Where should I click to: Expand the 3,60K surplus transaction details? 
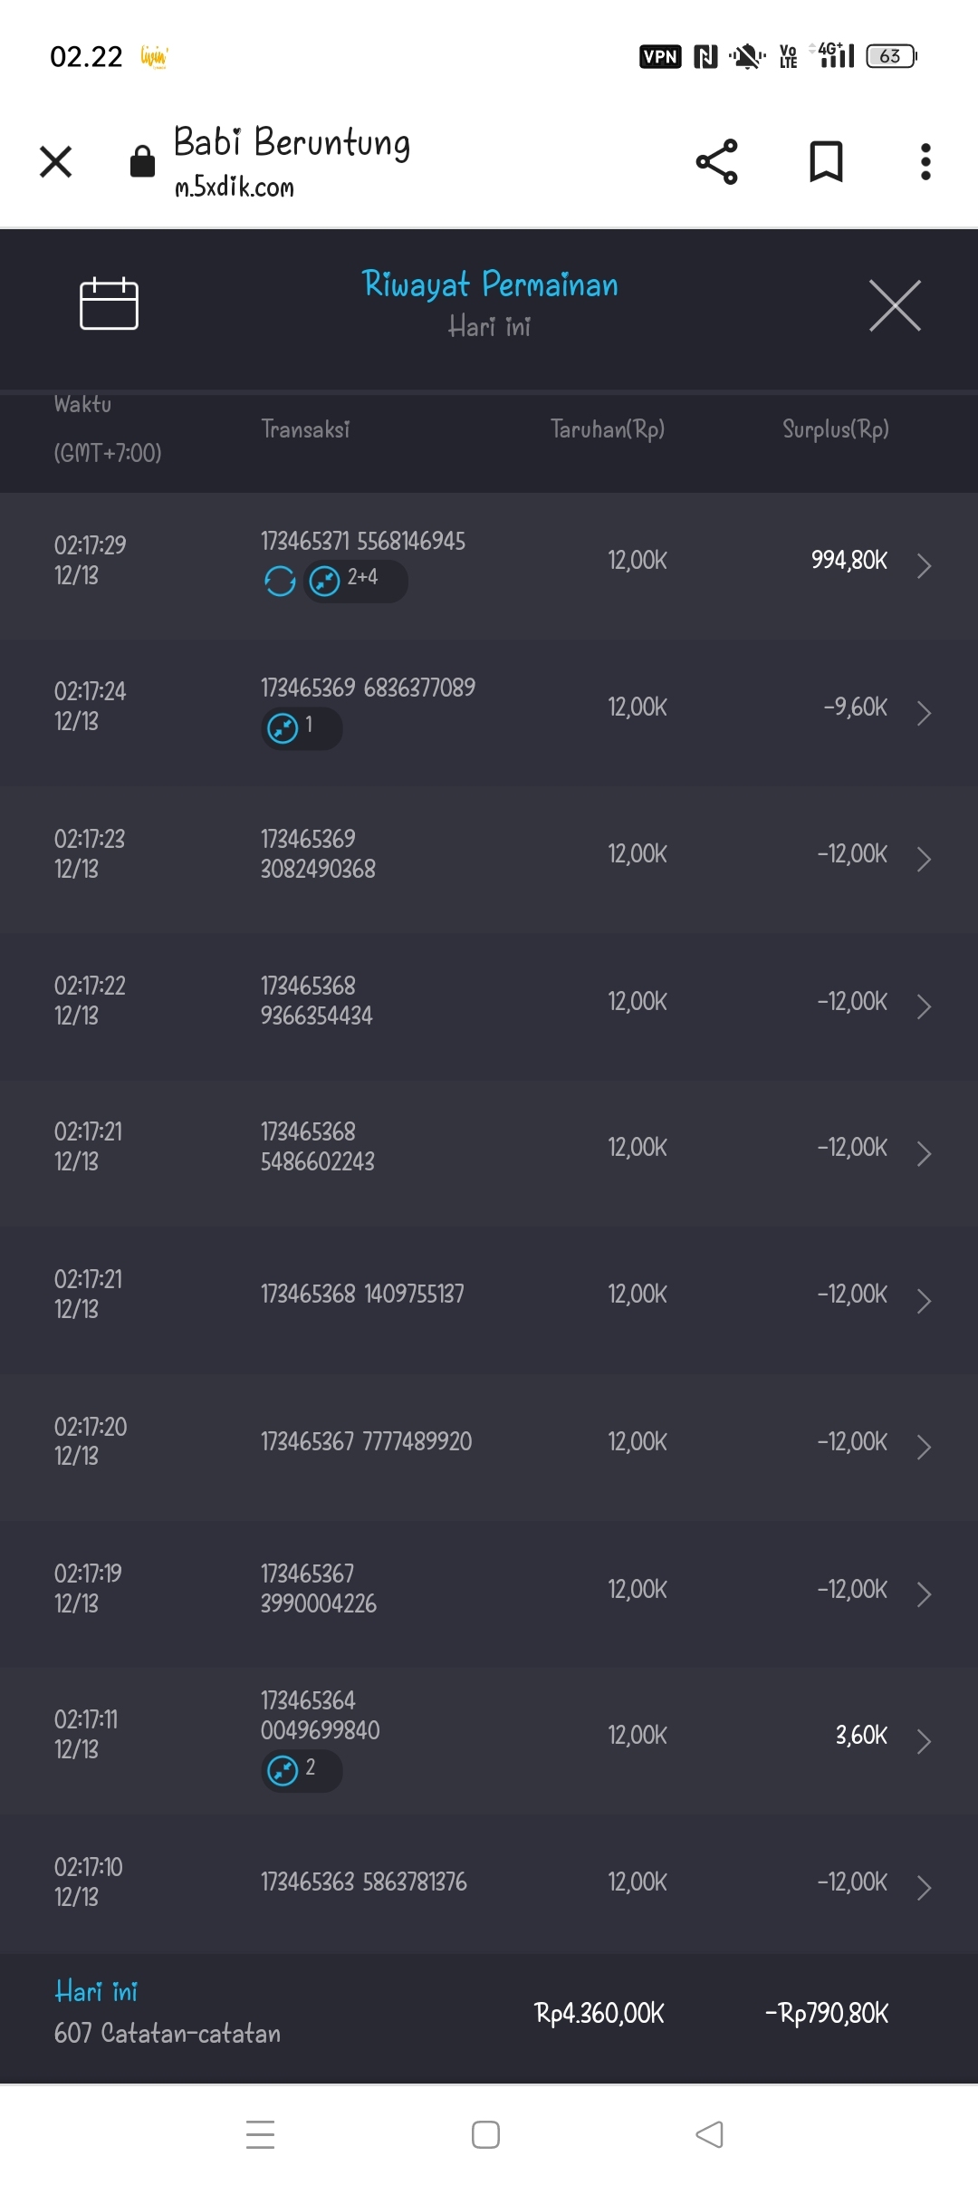[923, 1741]
